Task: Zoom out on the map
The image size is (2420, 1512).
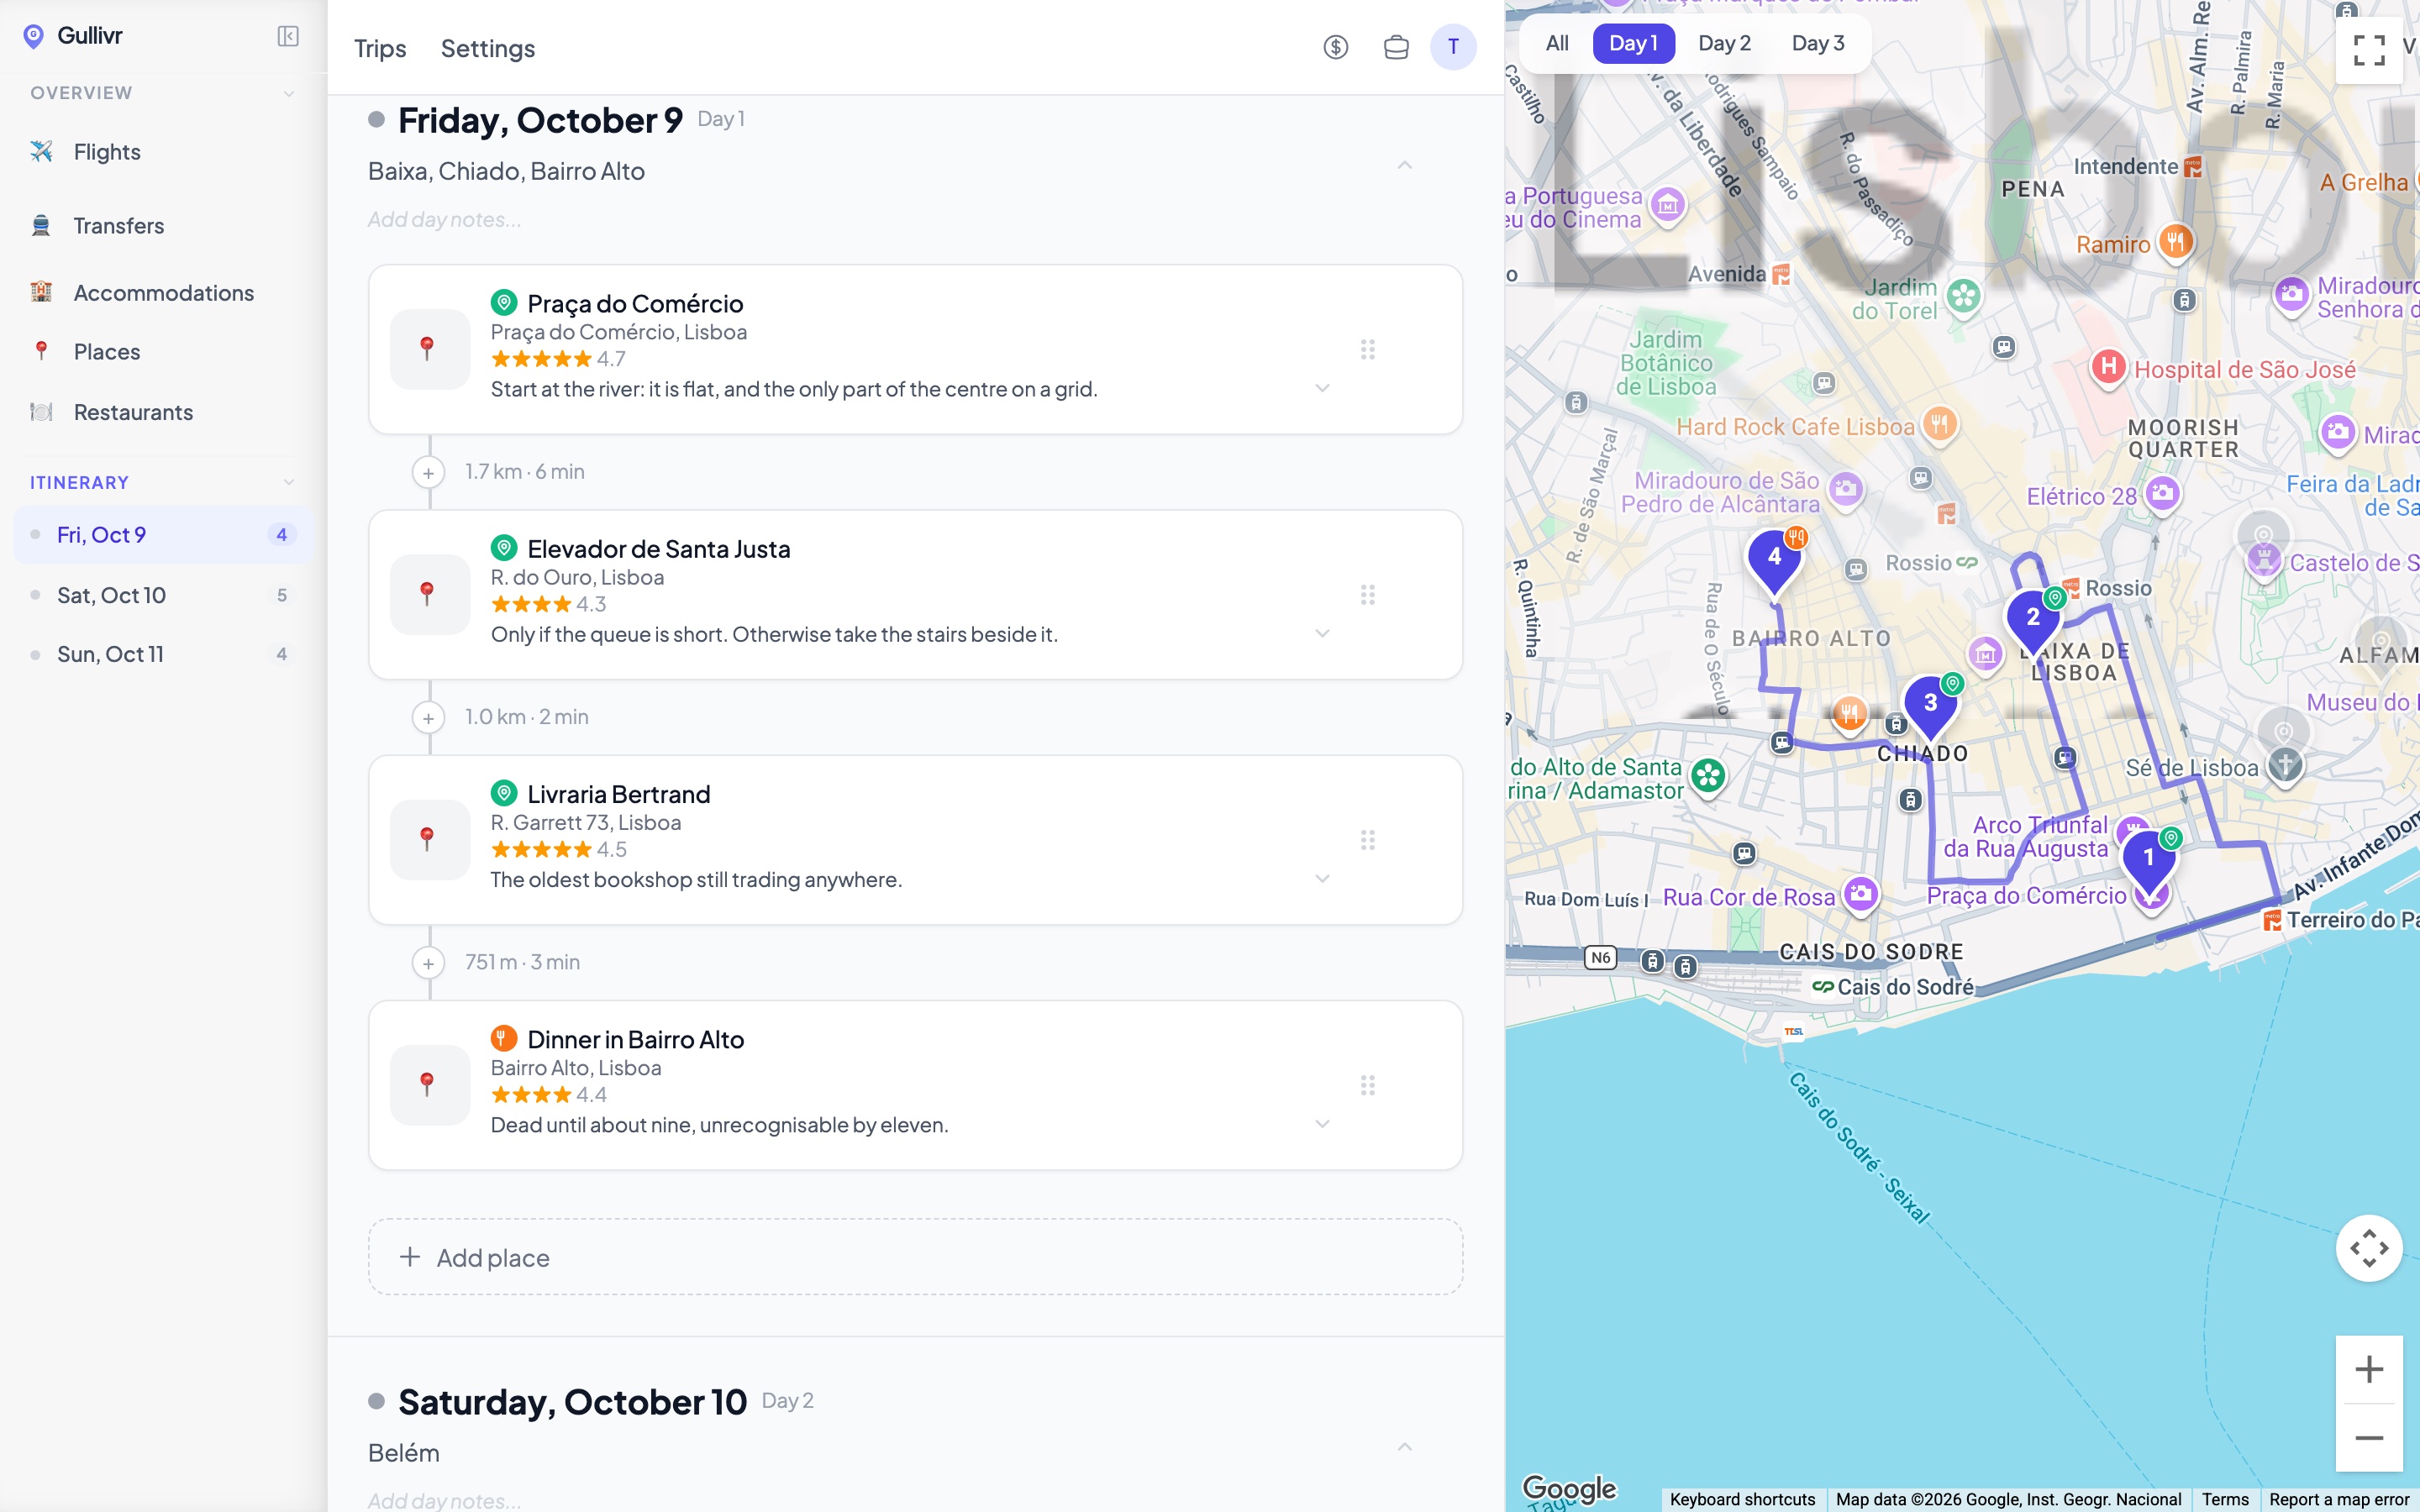Action: [2369, 1438]
